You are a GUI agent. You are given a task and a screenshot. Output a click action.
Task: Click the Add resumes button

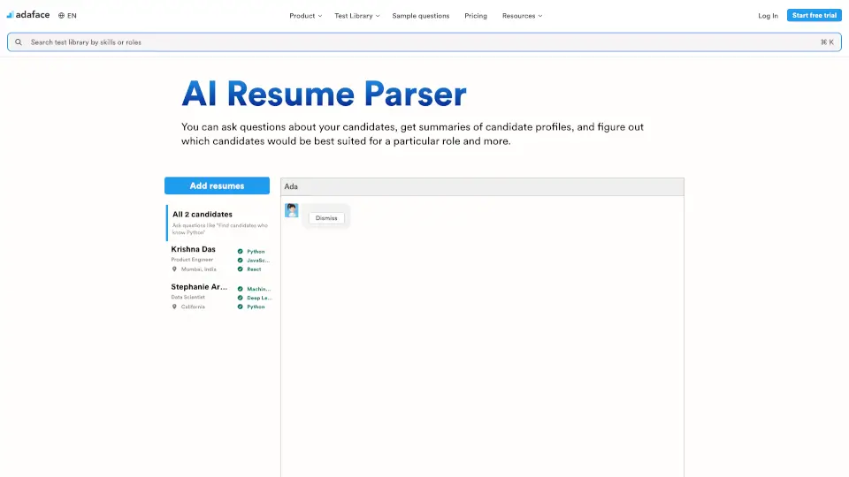click(x=218, y=185)
